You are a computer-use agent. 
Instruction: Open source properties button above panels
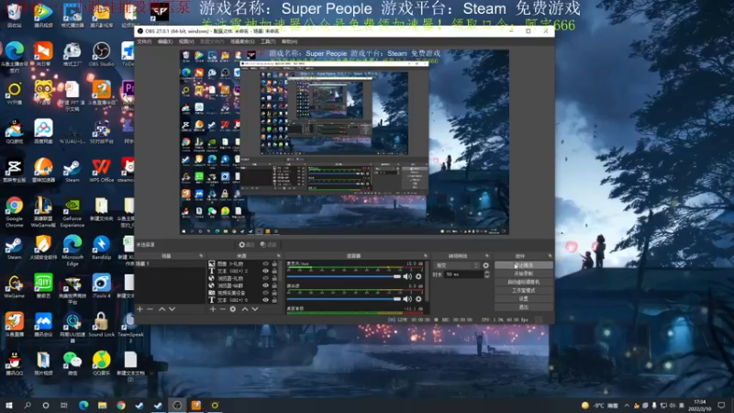click(246, 244)
